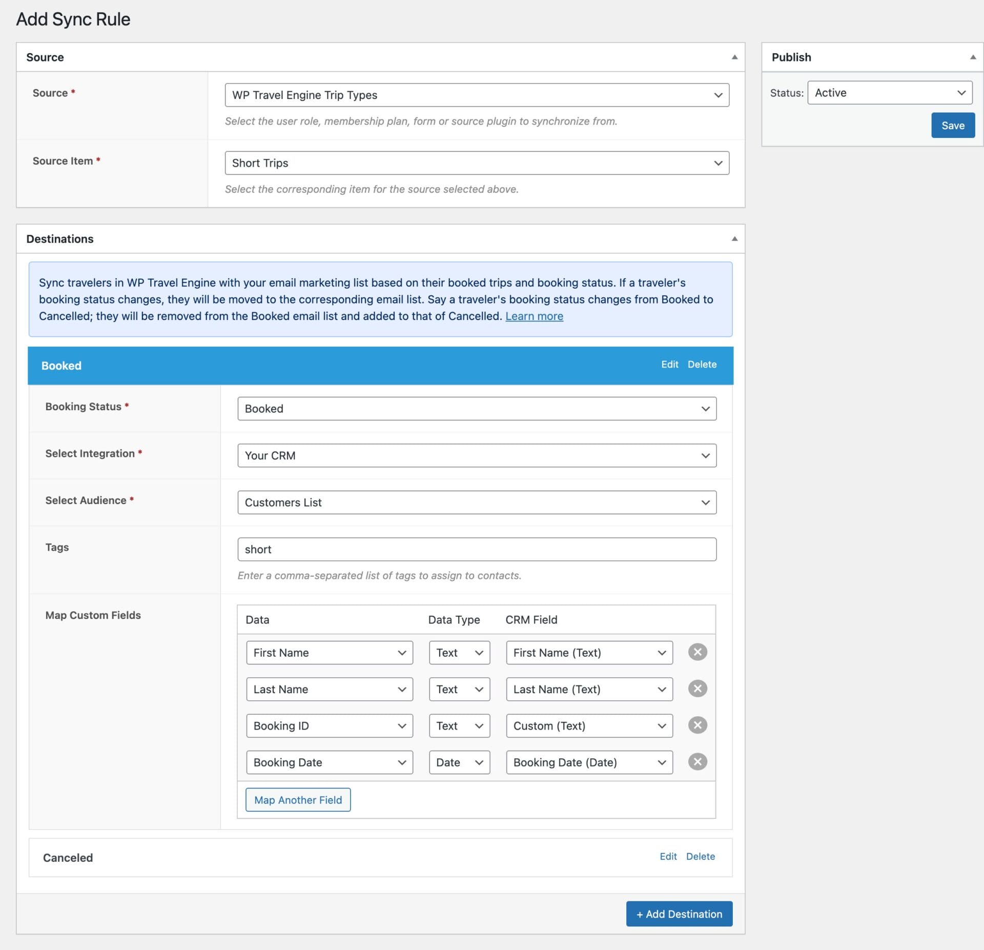The height and width of the screenshot is (950, 984).
Task: Change data type in Last Name row
Action: coord(459,689)
